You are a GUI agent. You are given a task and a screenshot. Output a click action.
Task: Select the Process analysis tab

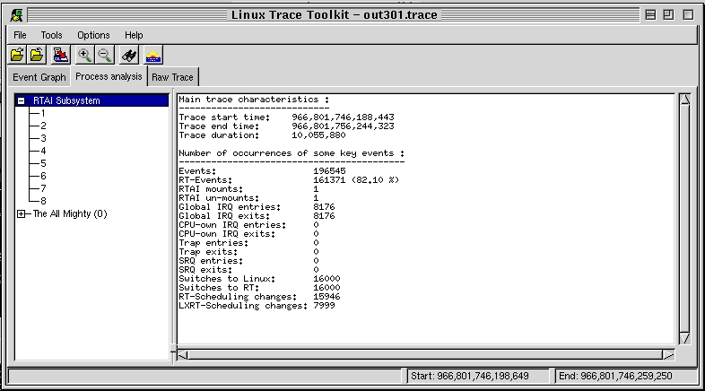[109, 76]
